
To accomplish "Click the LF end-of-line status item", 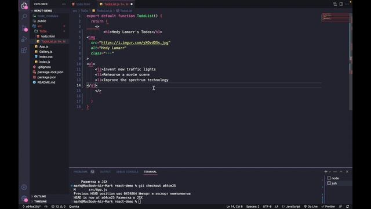I will pyautogui.click(x=277, y=207).
